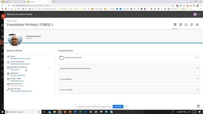This screenshot has width=203, height=114.
Task: Hide the Screencastify sharing notice
Action: click(x=126, y=107)
